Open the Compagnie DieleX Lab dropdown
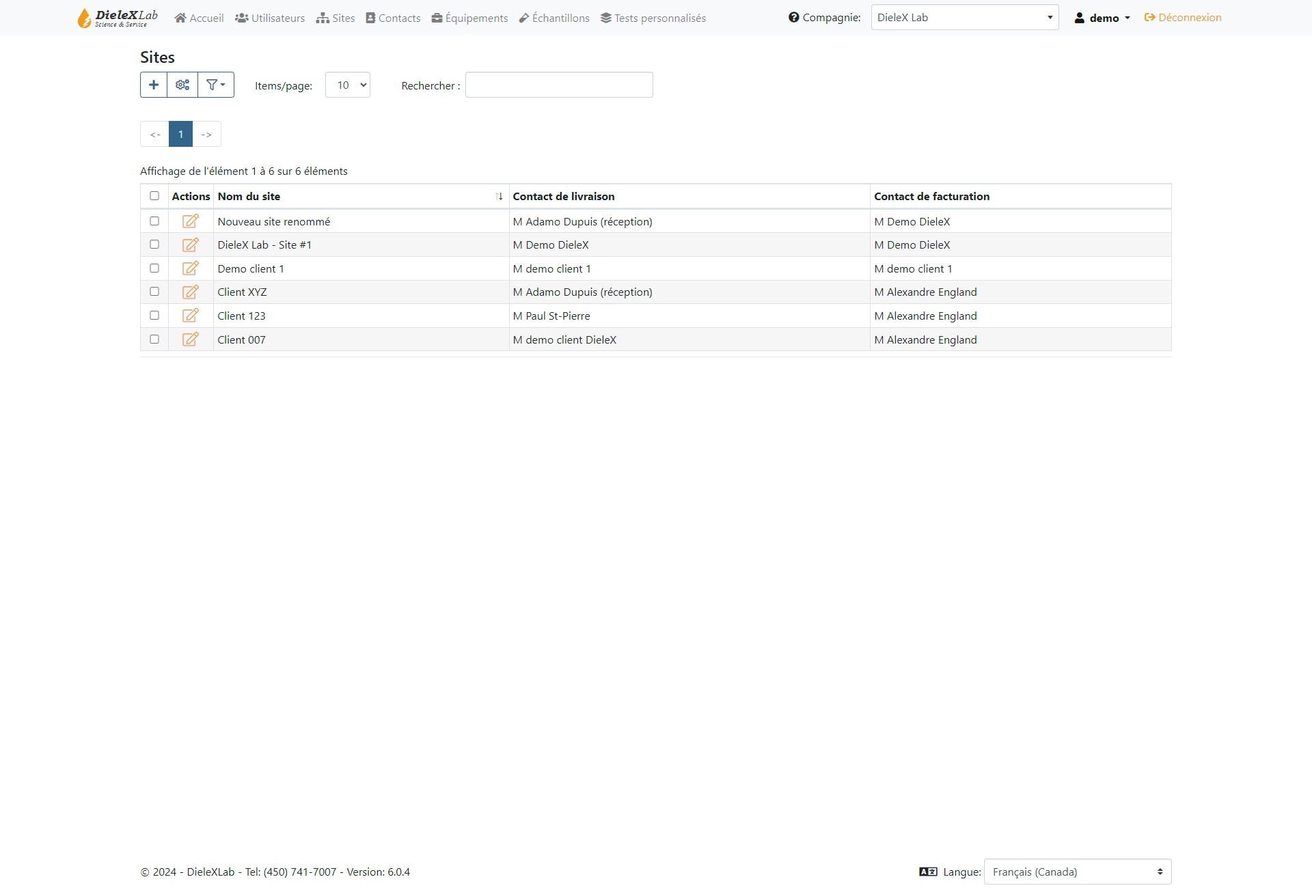Image resolution: width=1312 pixels, height=890 pixels. 965,17
